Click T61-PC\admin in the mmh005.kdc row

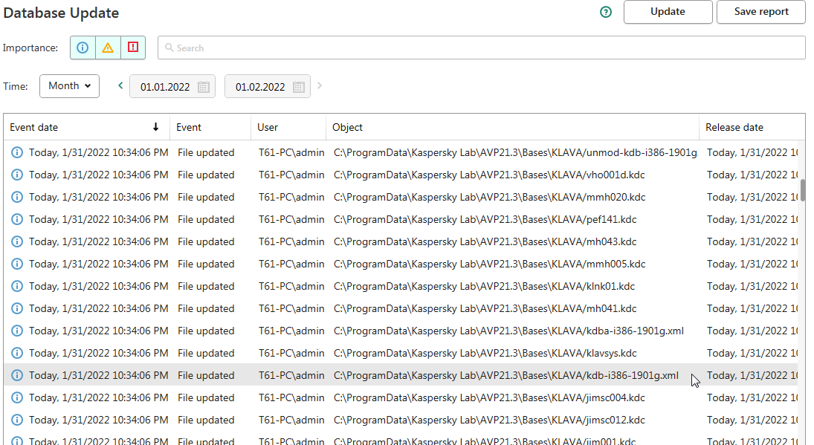point(291,264)
